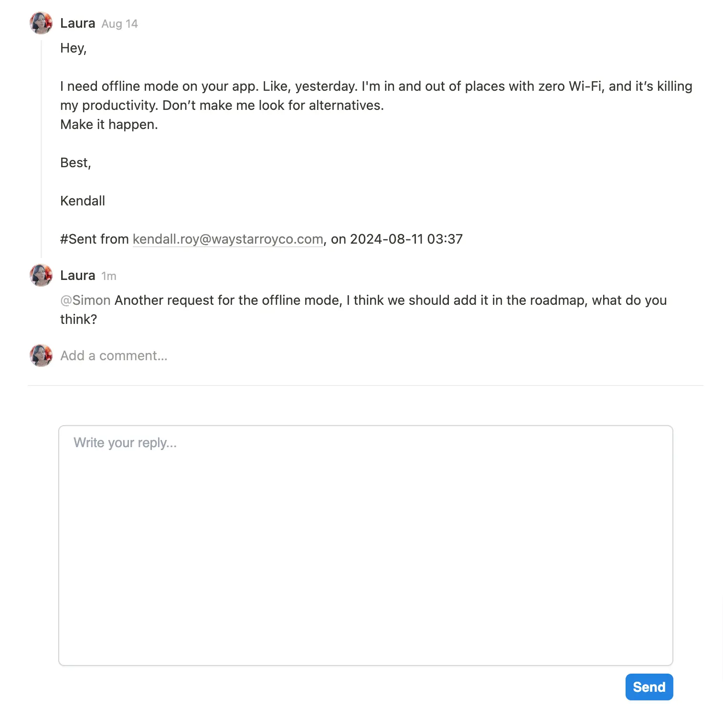Click the Laura name on Aug 14 comment
The image size is (723, 708).
pyautogui.click(x=77, y=23)
